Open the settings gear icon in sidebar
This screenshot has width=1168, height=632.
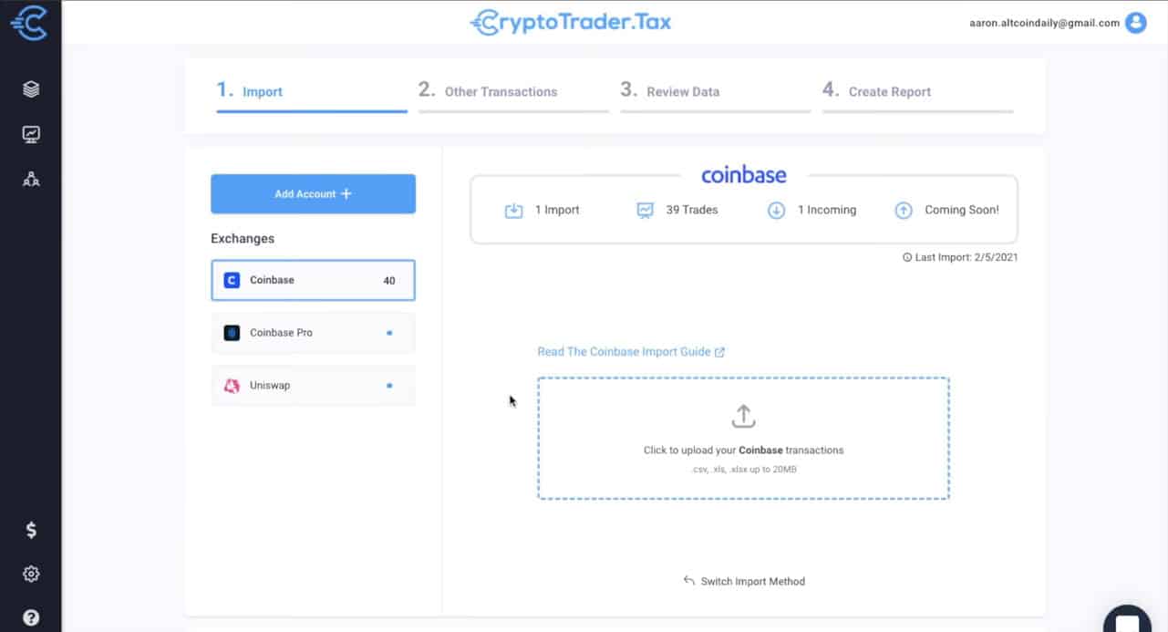click(31, 574)
